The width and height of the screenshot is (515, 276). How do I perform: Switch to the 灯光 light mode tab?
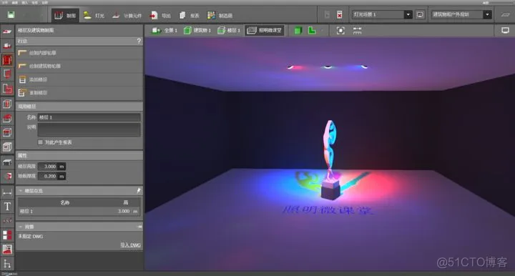[x=94, y=16]
